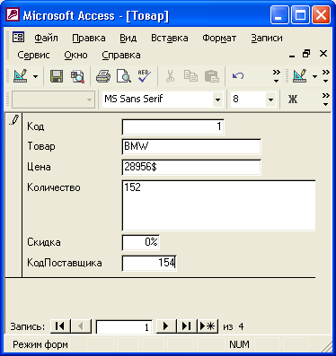Select the record selector pencil bar
The image size is (336, 356).
tap(13, 195)
